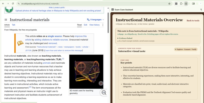
Task: Click the browser profile avatar button
Action: pos(201,4)
